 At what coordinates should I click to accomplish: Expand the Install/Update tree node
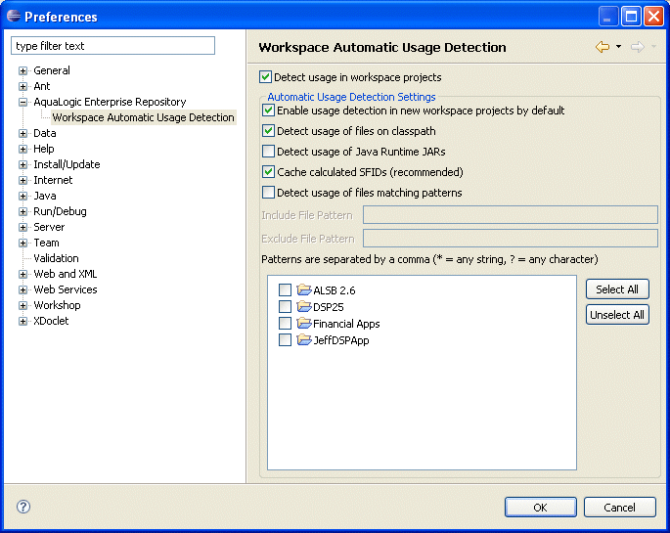[x=23, y=164]
